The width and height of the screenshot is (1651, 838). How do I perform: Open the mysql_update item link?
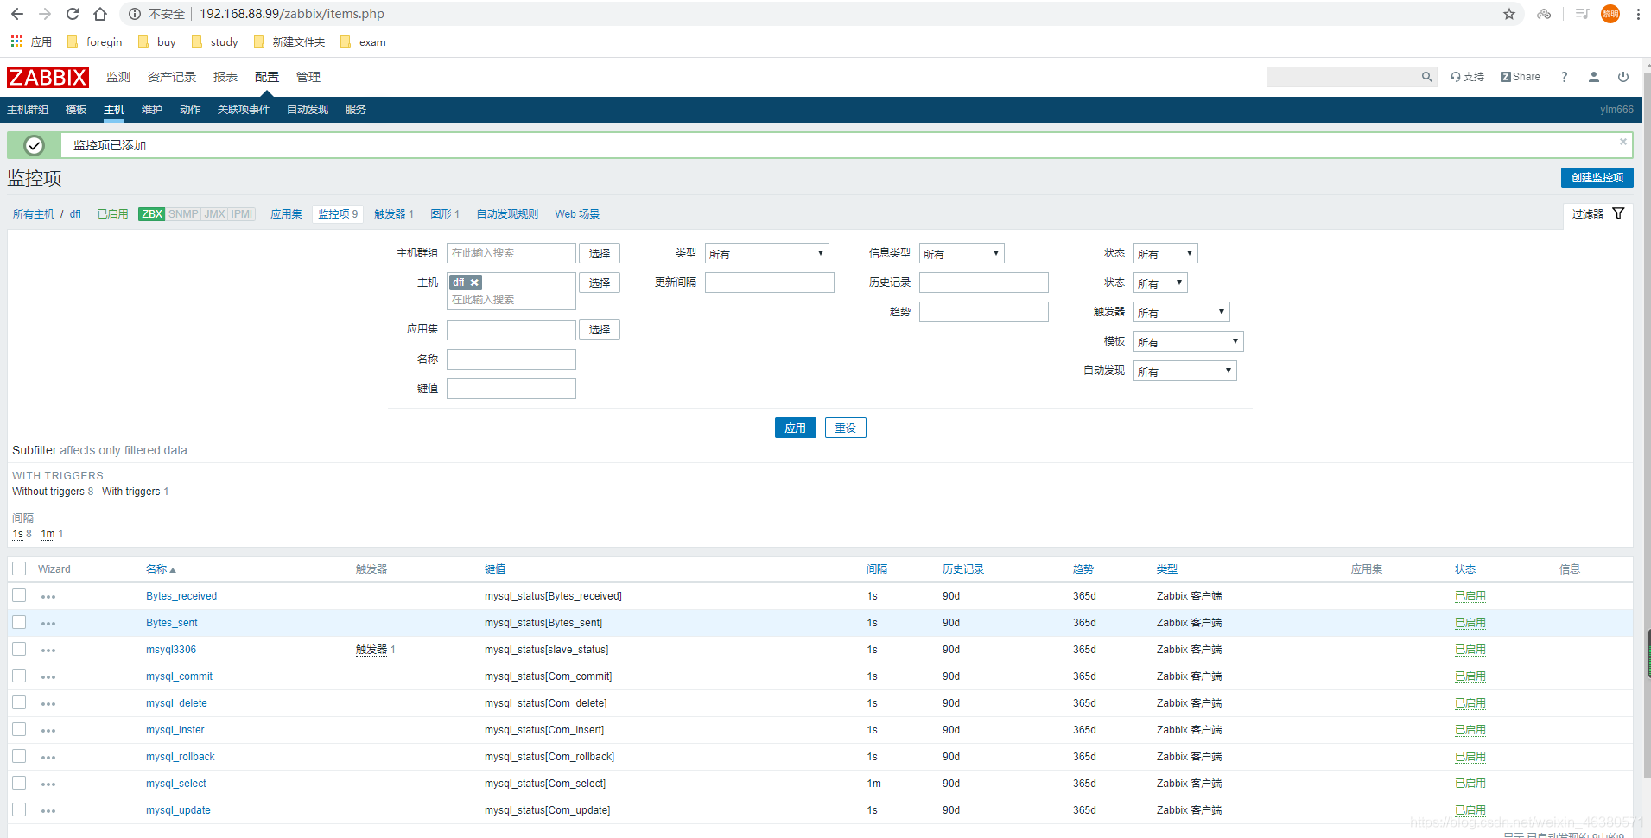point(178,810)
